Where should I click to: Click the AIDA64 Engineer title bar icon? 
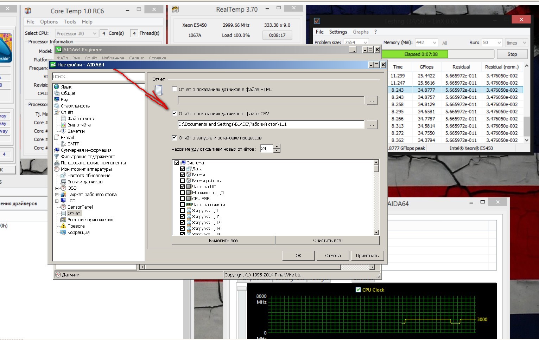click(59, 50)
